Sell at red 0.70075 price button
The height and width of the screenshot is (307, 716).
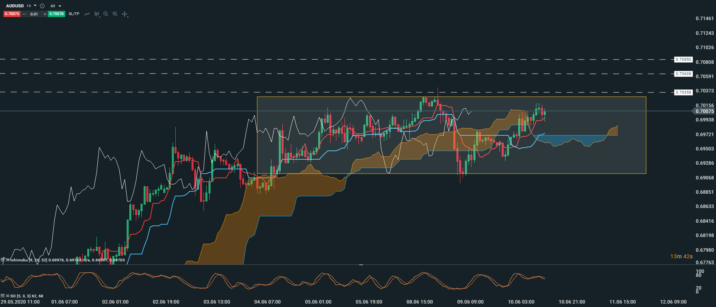point(12,14)
